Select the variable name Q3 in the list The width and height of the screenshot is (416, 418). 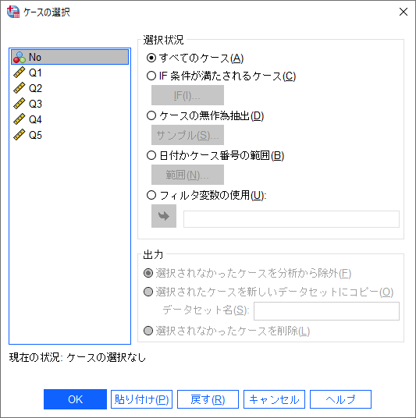(x=35, y=104)
